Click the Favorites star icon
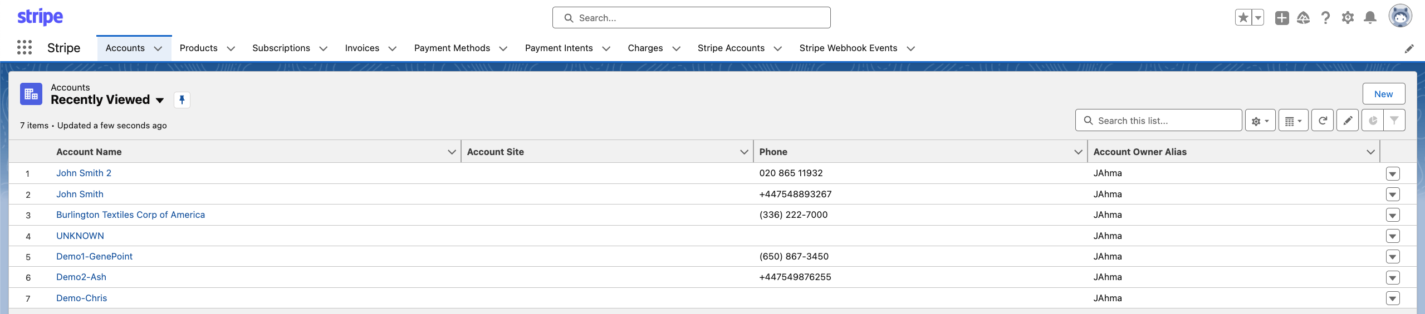 (1243, 18)
